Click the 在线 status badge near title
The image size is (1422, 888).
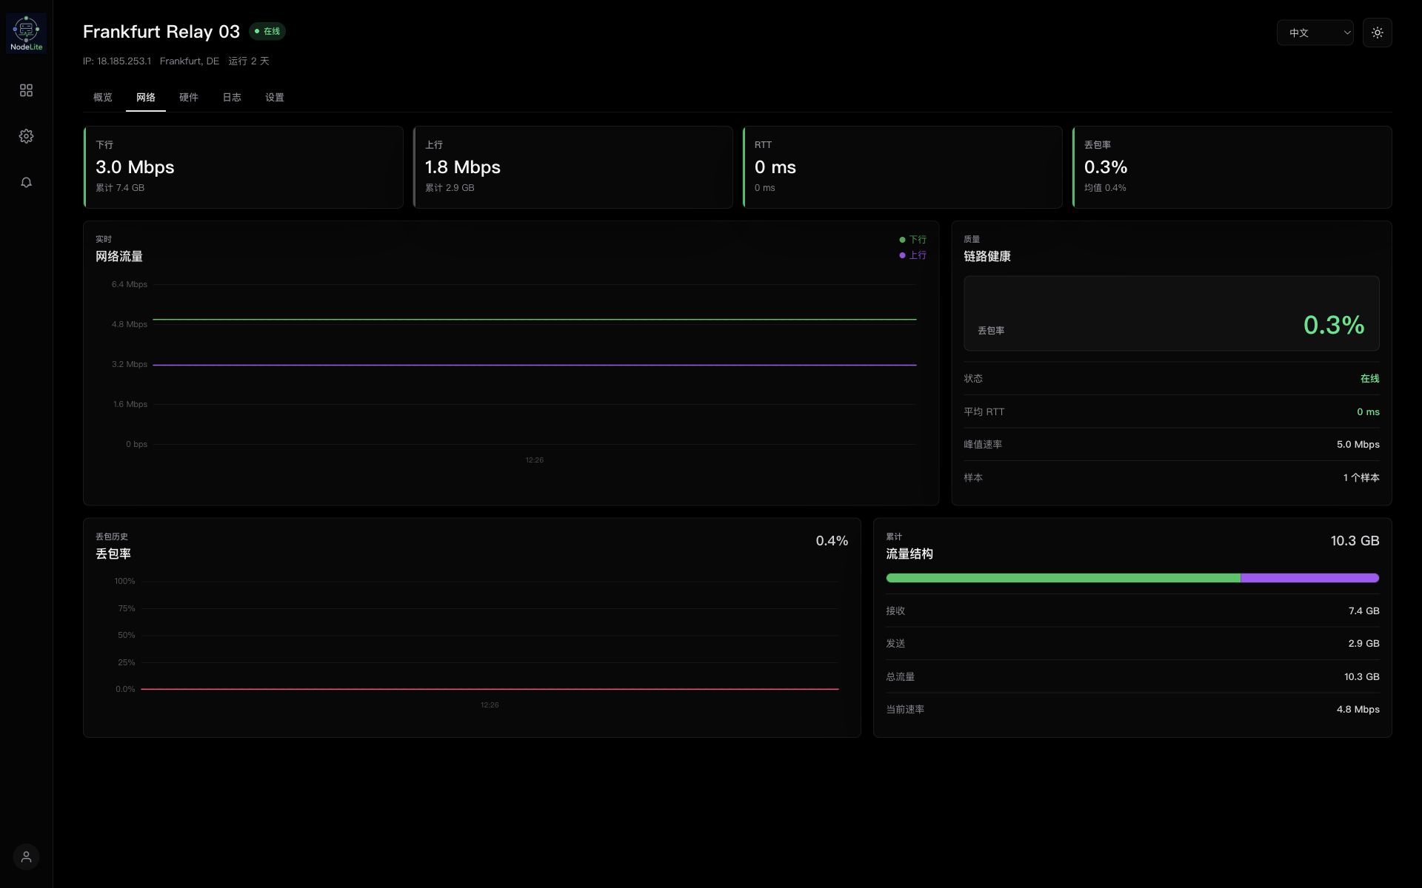click(267, 31)
